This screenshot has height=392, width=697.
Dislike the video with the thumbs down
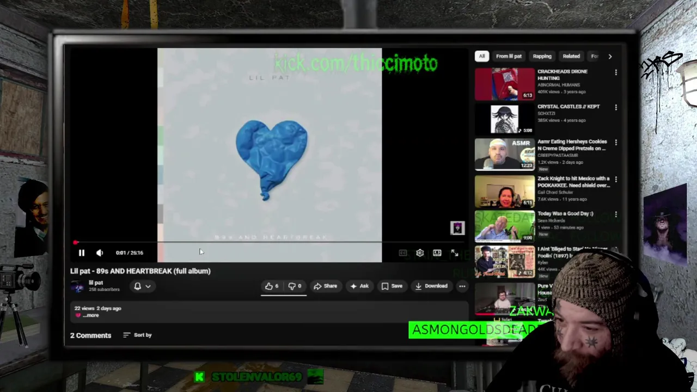(x=295, y=286)
